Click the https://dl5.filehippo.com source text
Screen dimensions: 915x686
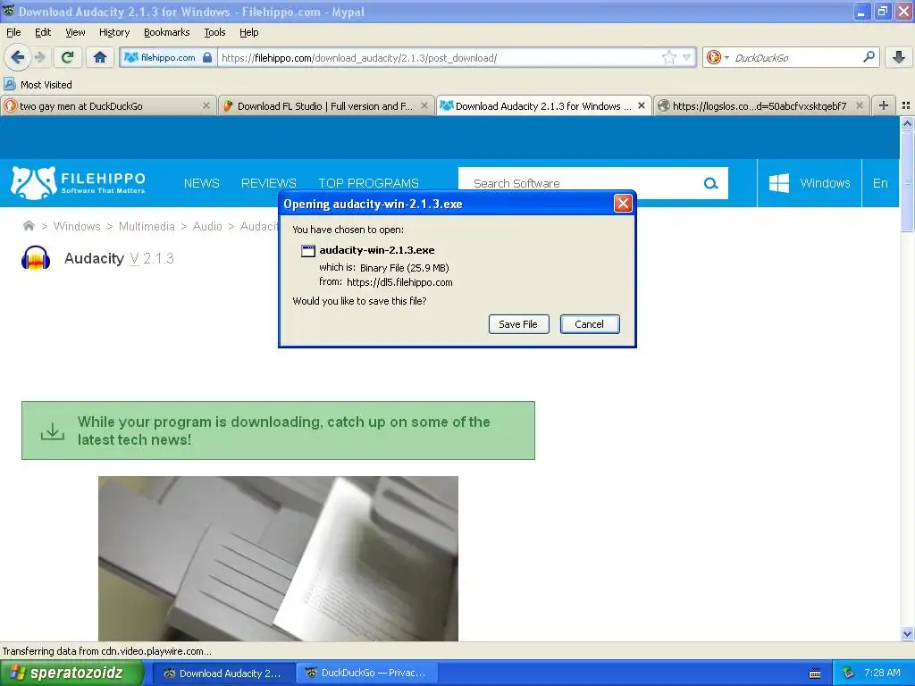tap(399, 282)
